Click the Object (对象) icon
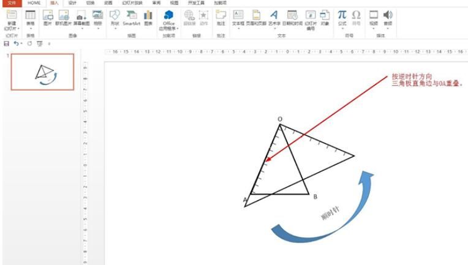This screenshot has height=265, width=468. click(325, 15)
